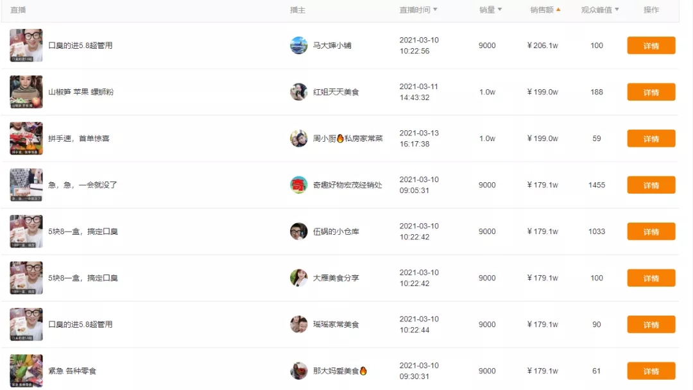Screen dimensions: 693x390
Task: Select 红姐天天美食's avatar icon
Action: click(x=299, y=92)
